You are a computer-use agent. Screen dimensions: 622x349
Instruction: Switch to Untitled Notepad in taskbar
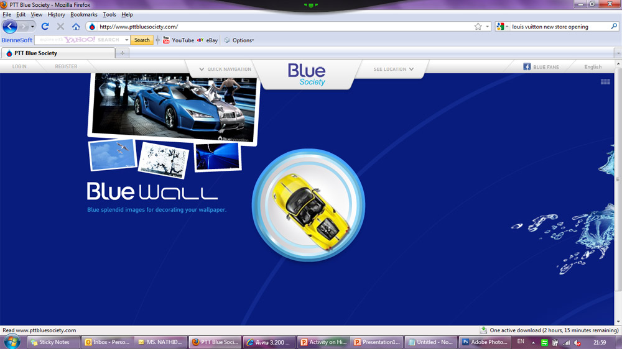(x=431, y=342)
